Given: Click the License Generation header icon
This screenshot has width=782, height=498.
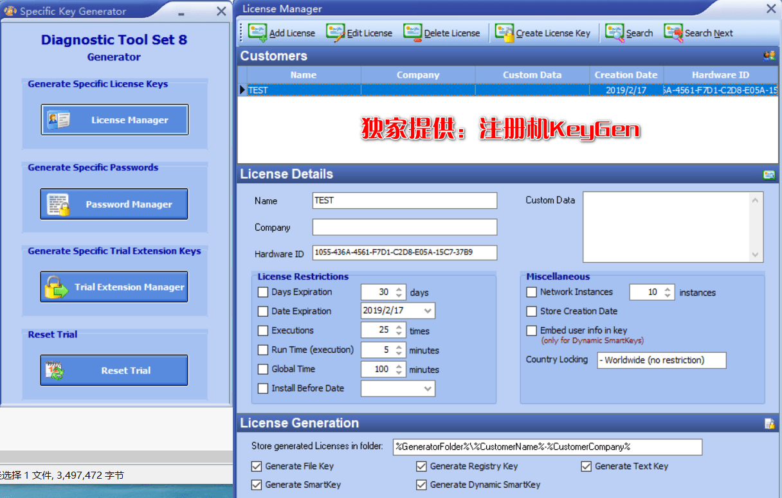Looking at the screenshot, I should coord(769,423).
